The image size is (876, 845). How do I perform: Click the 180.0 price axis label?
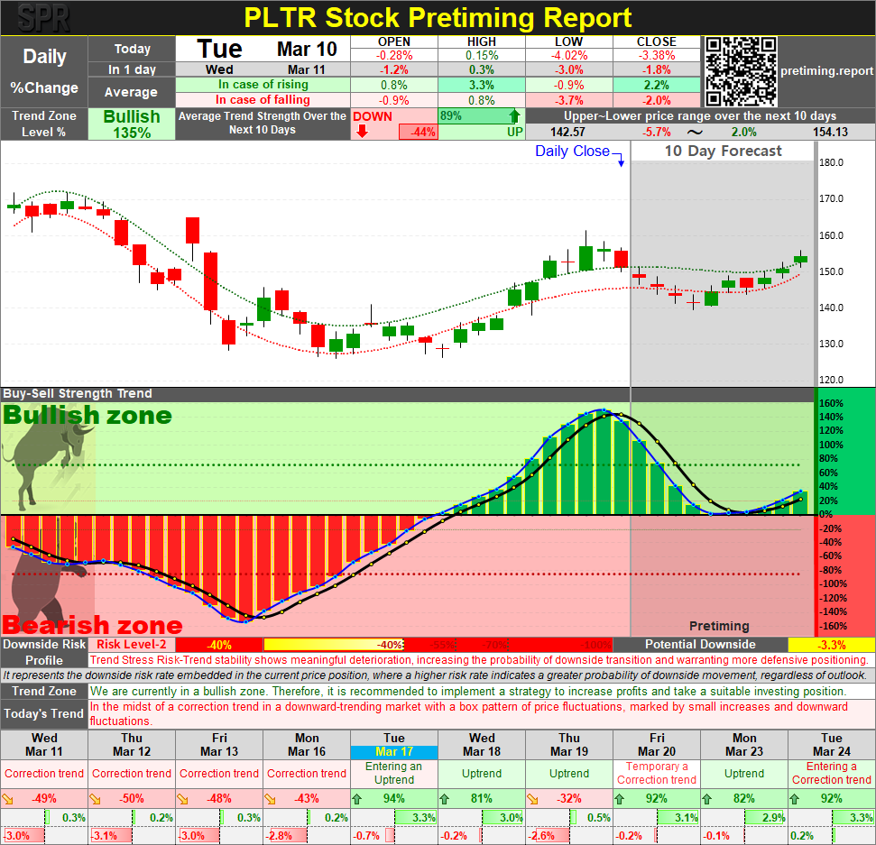831,162
